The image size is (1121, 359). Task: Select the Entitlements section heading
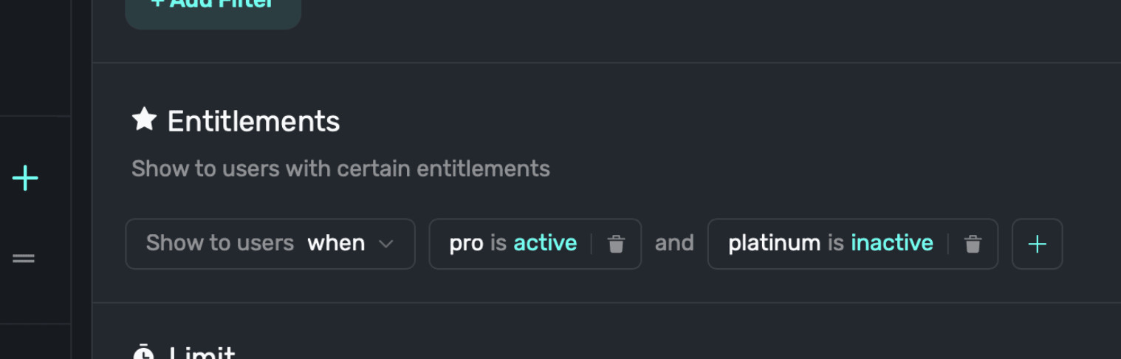click(x=253, y=121)
